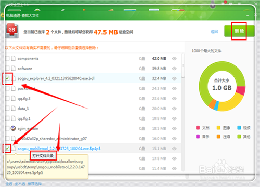Click the 1000个最大的文件 heading
Screen dimensions: 260x187
point(206,51)
